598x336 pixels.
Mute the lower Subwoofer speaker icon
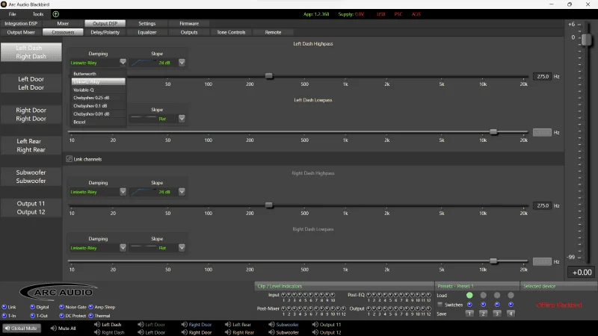(271, 332)
